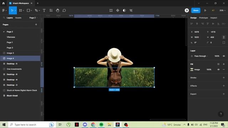Open the Figma main menu icon
The height and width of the screenshot is (128, 228).
(x=3, y=10)
